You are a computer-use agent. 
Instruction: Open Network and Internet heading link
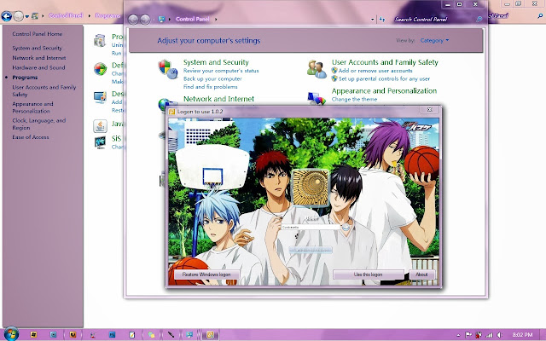click(218, 99)
